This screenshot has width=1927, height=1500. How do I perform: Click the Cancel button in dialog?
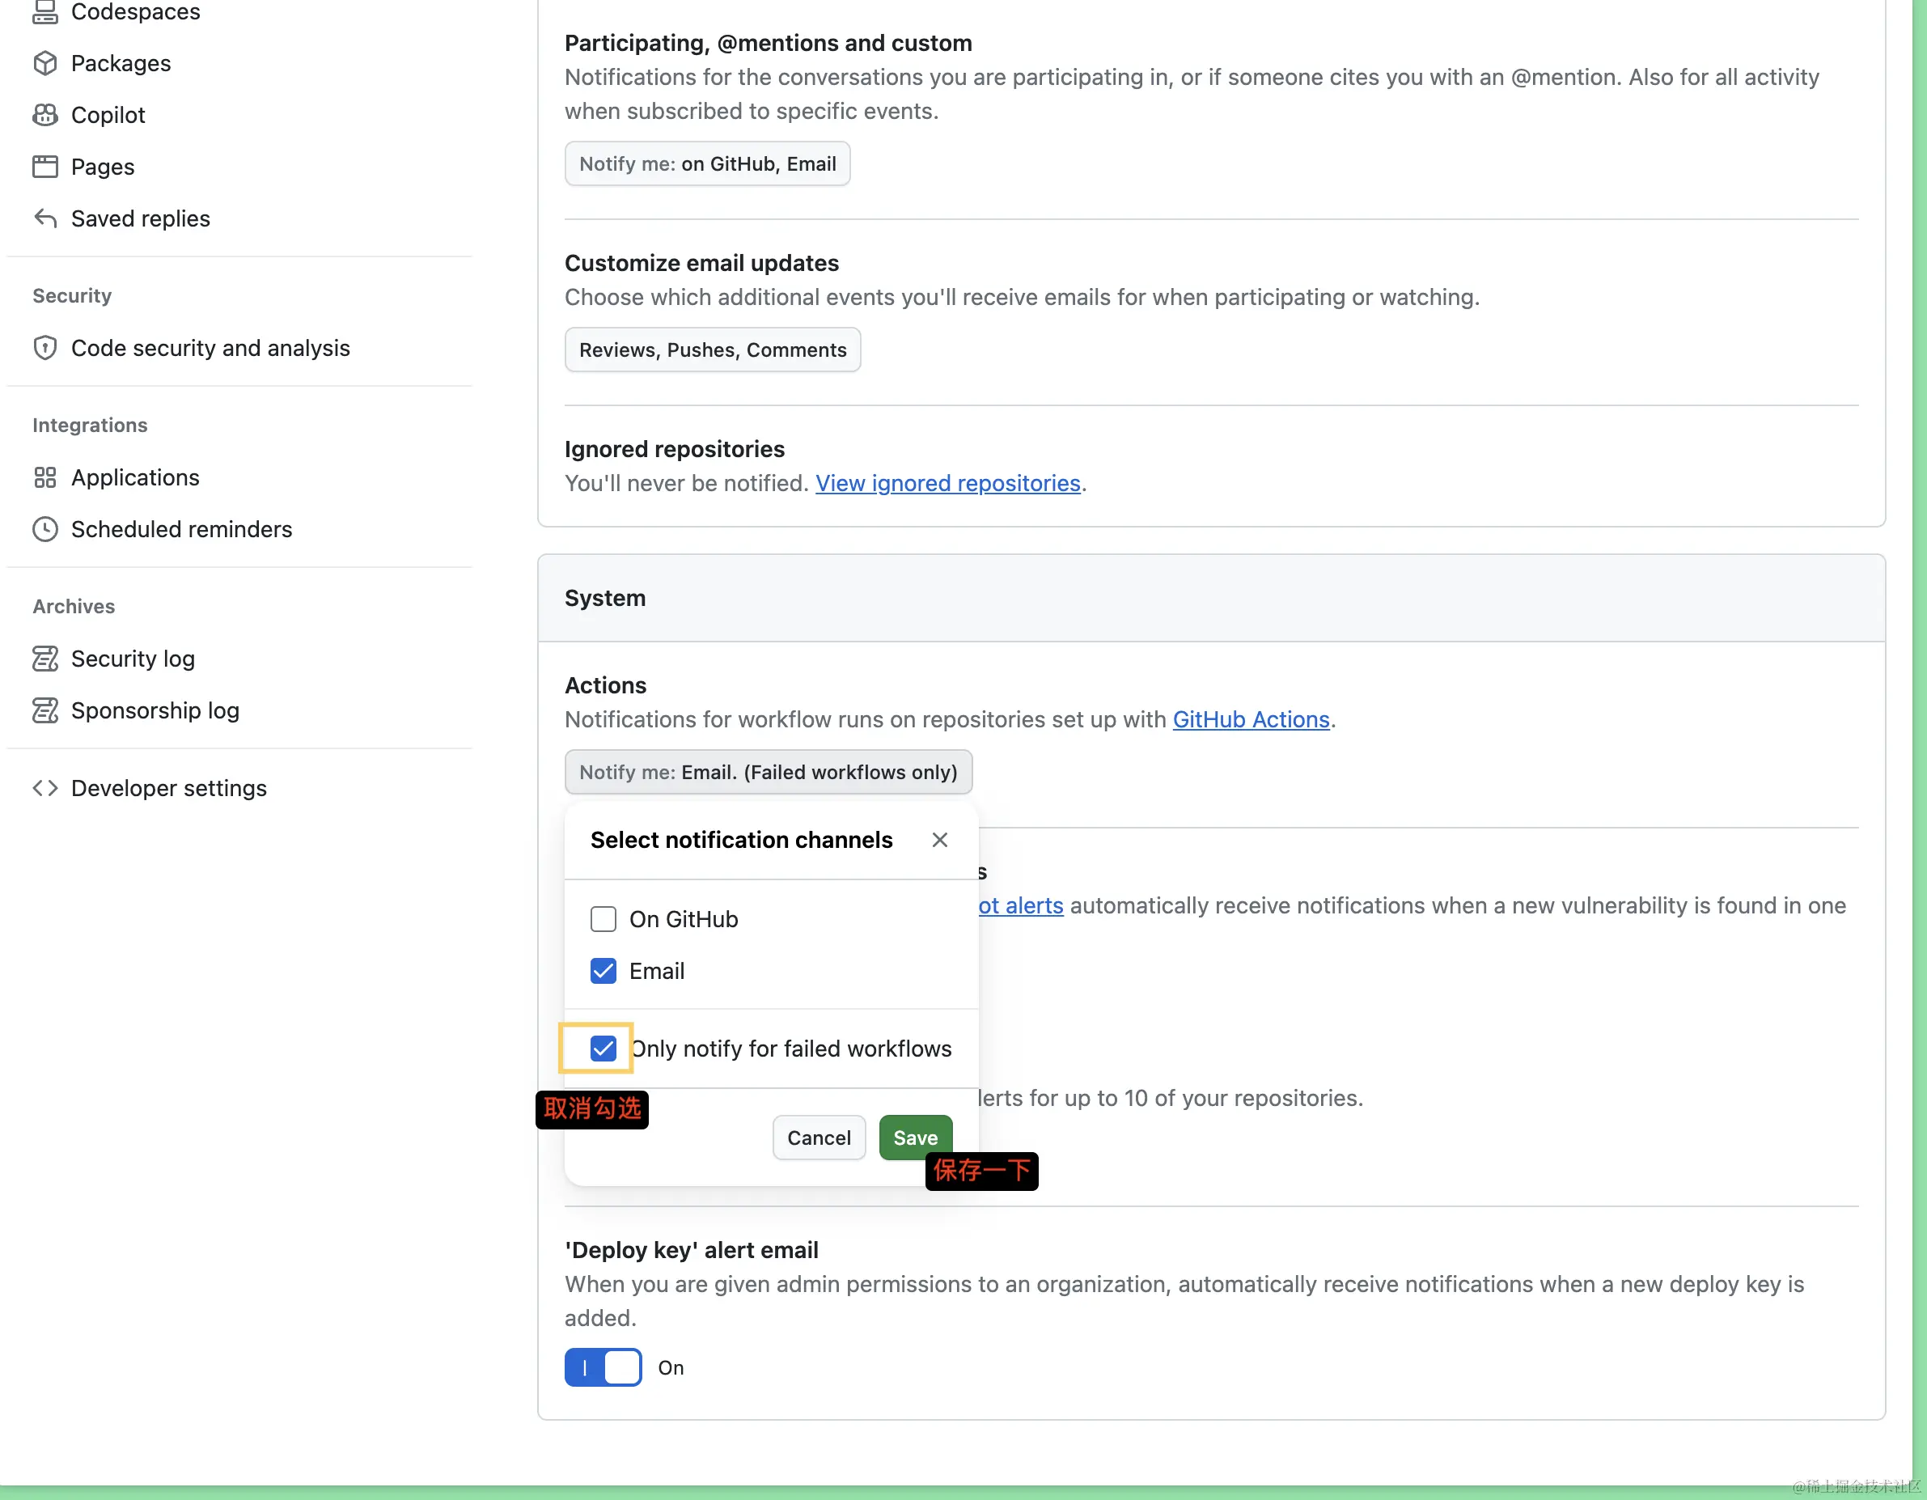coord(820,1138)
